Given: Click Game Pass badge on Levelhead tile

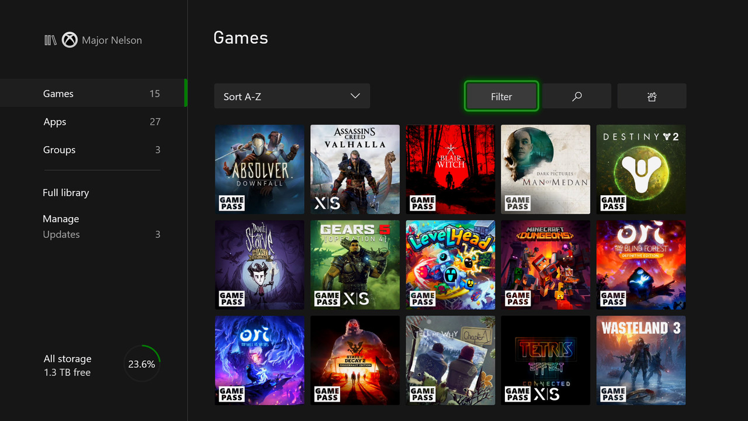Looking at the screenshot, I should [423, 299].
